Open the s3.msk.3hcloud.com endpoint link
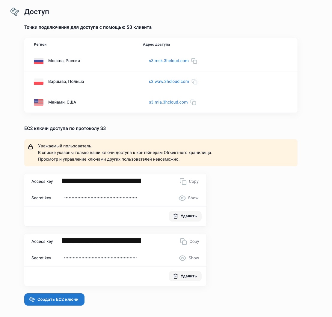Viewport: 332px width, 317px height. point(169,61)
